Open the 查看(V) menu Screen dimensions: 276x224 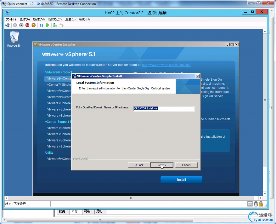click(x=70, y=19)
